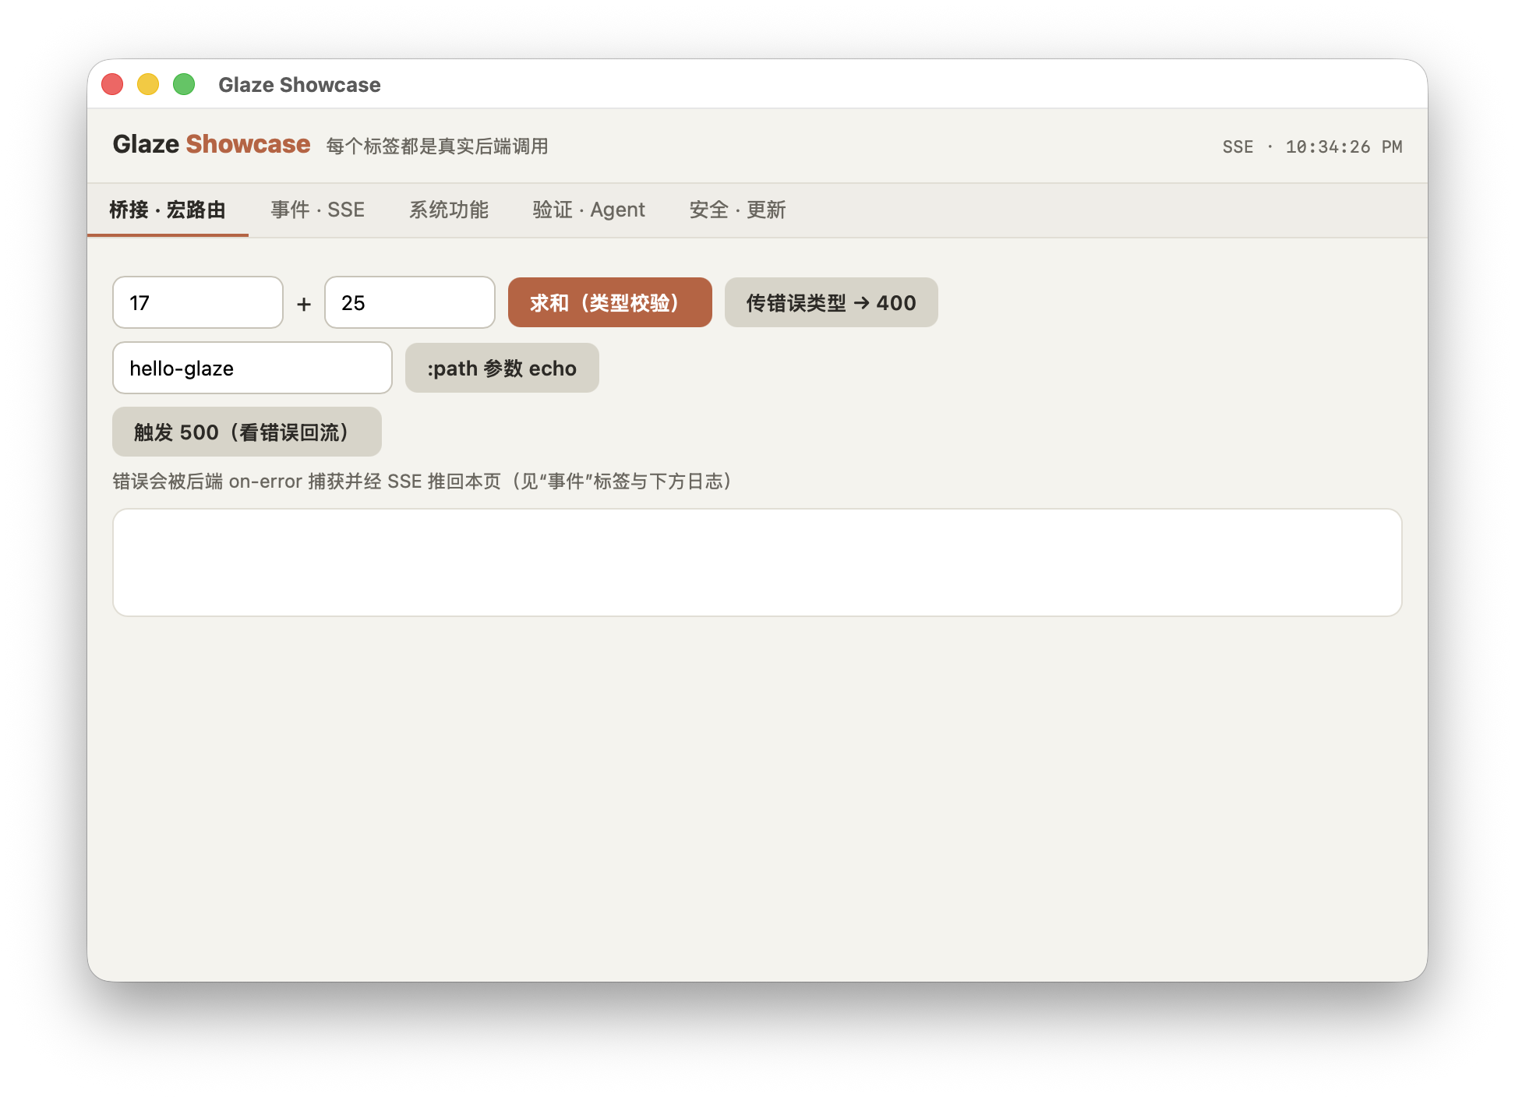Click the 求和（类型校验）button

[609, 302]
